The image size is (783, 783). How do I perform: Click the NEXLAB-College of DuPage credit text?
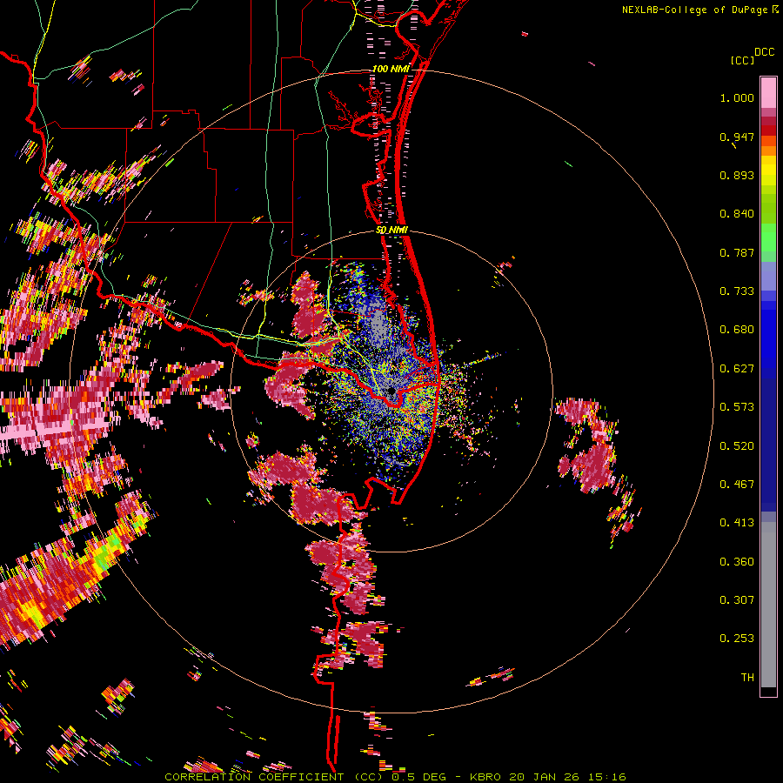coord(696,10)
